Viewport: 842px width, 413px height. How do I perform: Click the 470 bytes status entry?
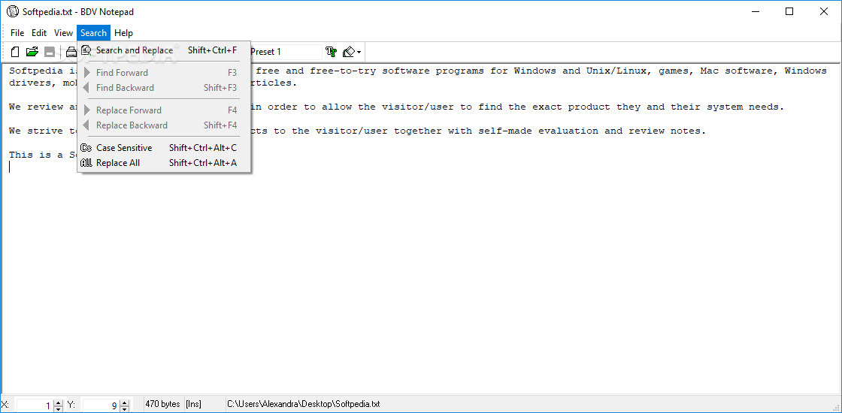[x=162, y=404]
